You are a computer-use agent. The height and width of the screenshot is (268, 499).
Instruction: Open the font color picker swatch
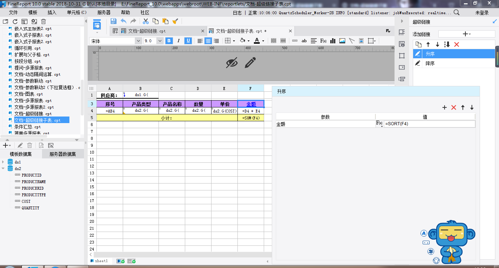pyautogui.click(x=257, y=41)
